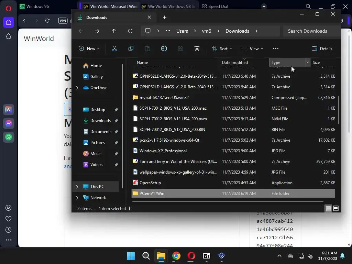Click Users in the address breadcrumb
The height and width of the screenshot is (264, 352).
[182, 31]
